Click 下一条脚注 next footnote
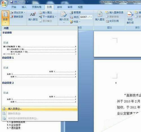 pos(47,17)
